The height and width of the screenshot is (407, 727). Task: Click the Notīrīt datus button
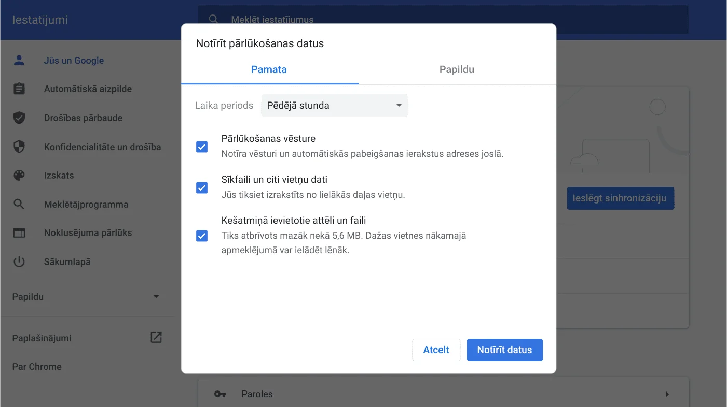(504, 350)
